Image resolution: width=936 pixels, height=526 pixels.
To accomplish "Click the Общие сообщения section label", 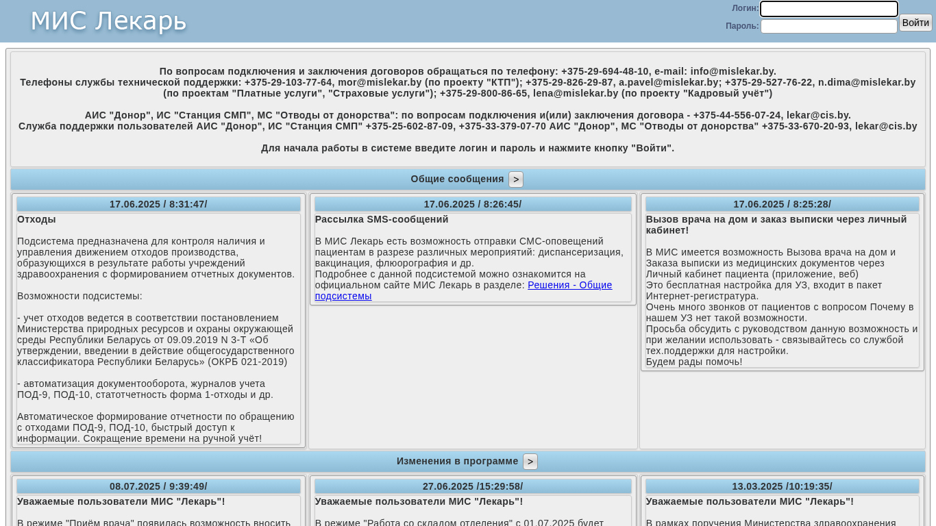I will (x=457, y=179).
